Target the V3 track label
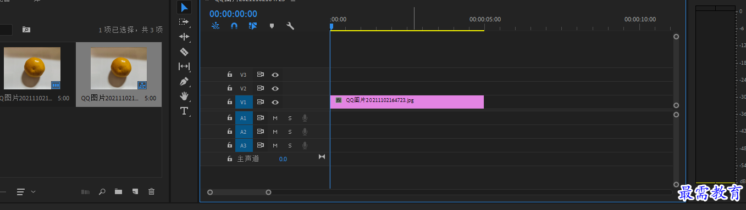Screen dimensions: 746x210 click(x=244, y=75)
